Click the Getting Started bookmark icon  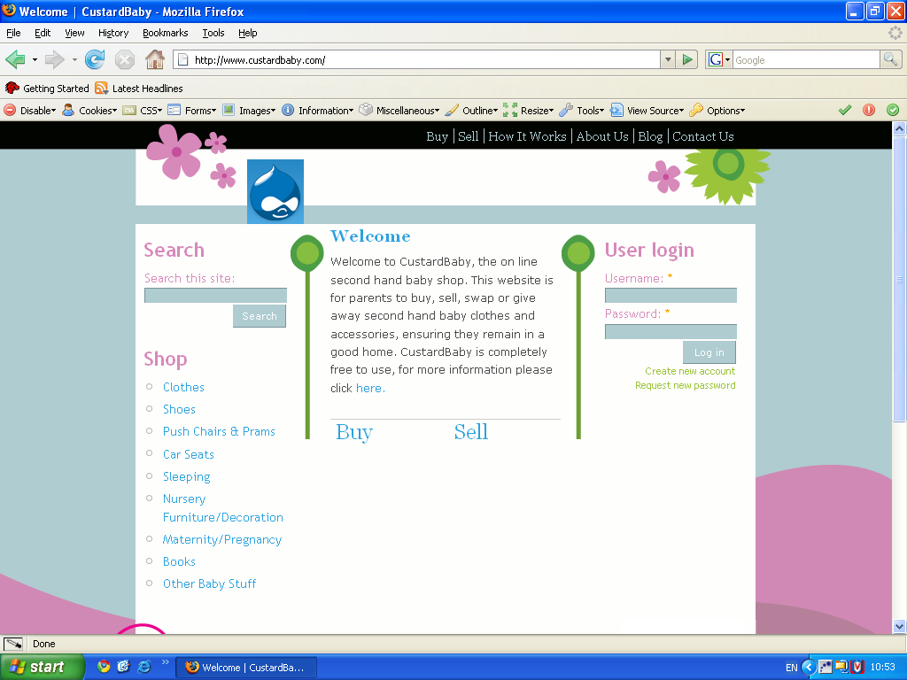(x=12, y=88)
